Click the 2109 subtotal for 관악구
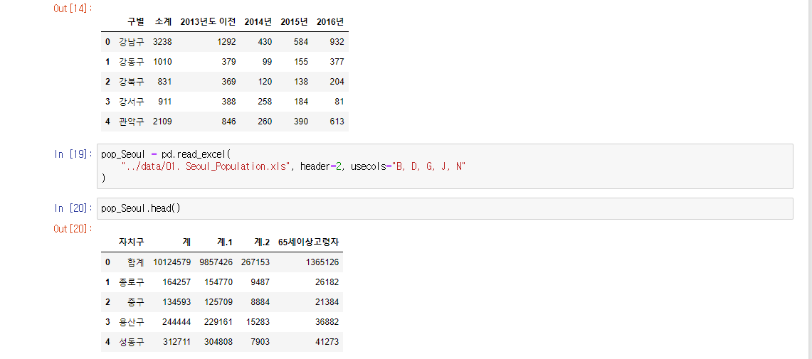Screen dimensions: 812x359 click(x=162, y=122)
